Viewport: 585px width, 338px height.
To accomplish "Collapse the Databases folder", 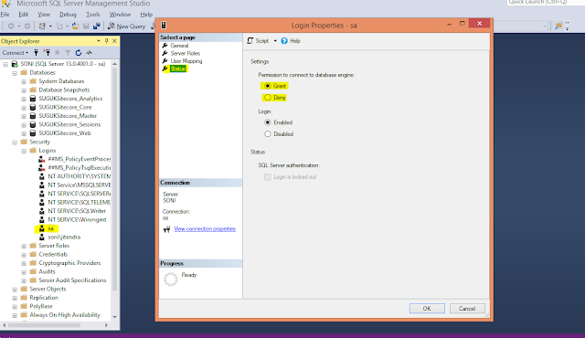I will coord(15,73).
